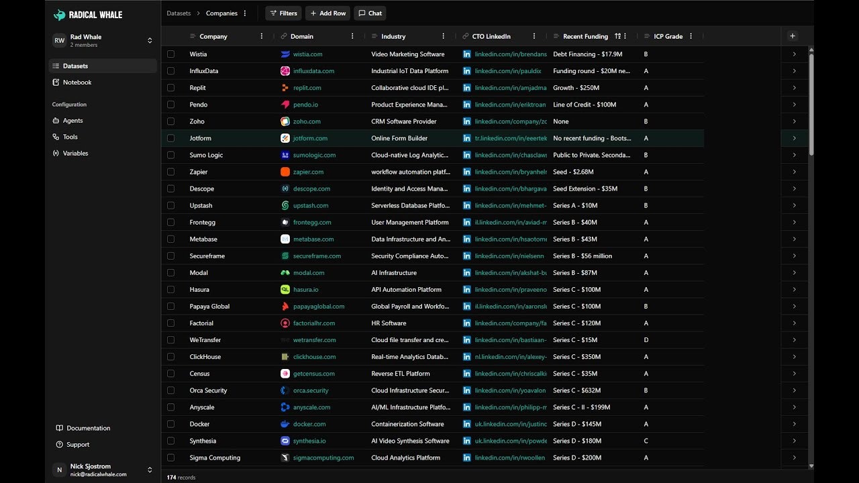Screen dimensions: 859x483
Task: Select the Metabase row checkbox
Action: tap(171, 239)
